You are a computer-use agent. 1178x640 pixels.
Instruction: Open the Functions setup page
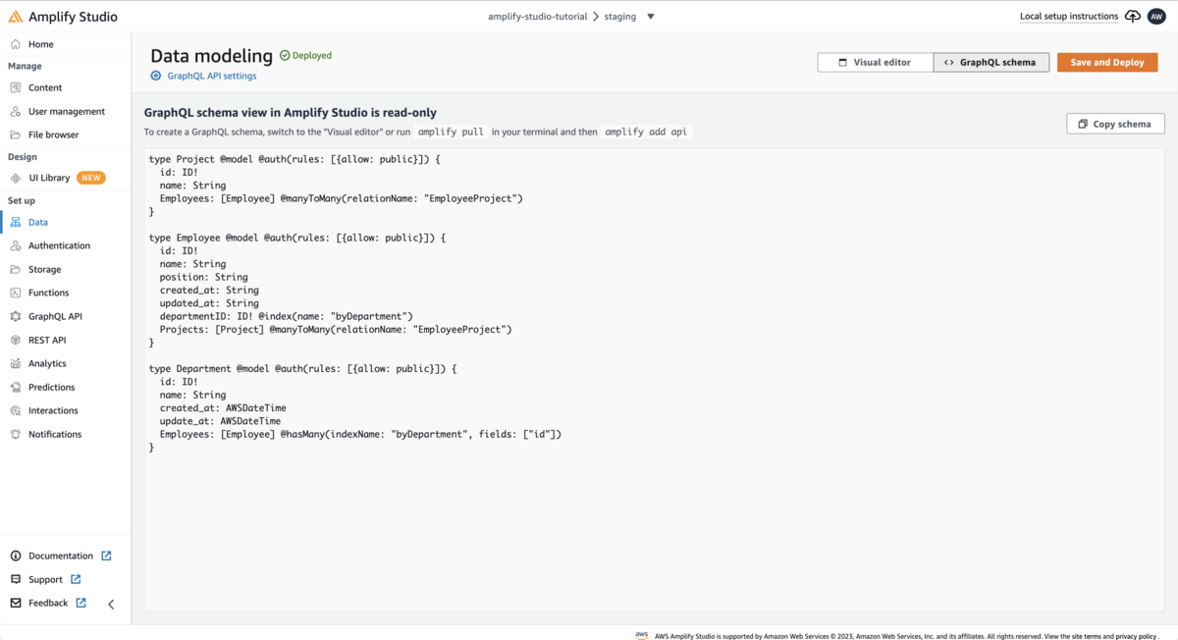[x=48, y=293]
